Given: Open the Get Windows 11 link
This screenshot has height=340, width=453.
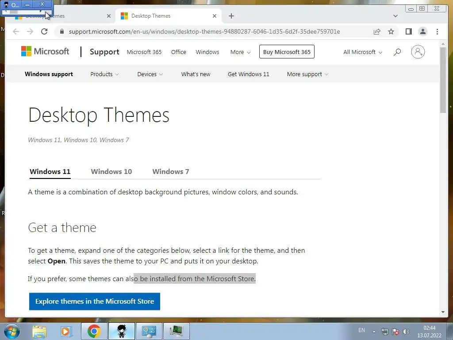Looking at the screenshot, I should point(249,74).
